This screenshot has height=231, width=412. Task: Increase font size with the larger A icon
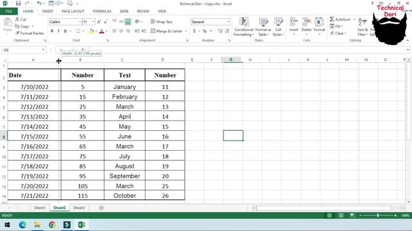tap(98, 22)
